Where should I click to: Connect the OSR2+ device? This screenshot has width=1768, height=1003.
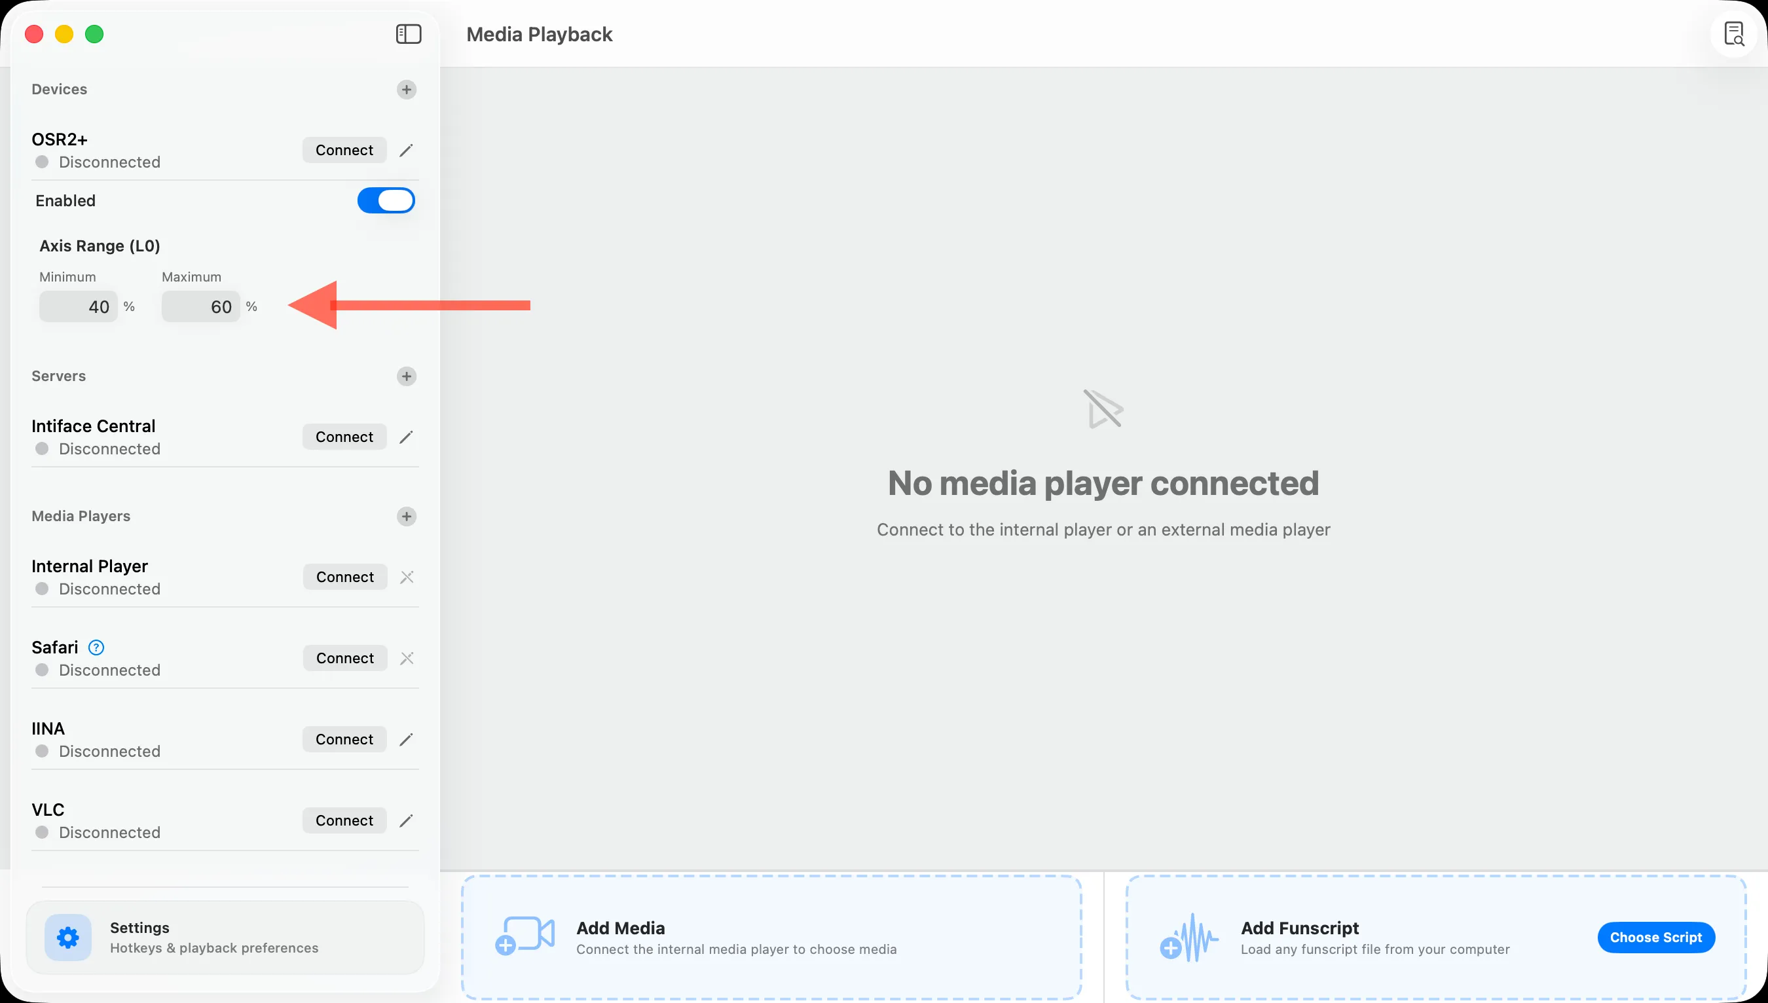tap(344, 150)
